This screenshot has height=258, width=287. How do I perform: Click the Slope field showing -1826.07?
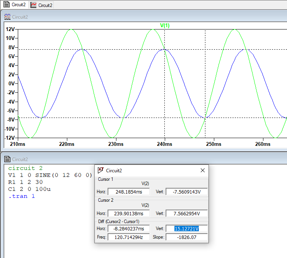pyautogui.click(x=186, y=237)
